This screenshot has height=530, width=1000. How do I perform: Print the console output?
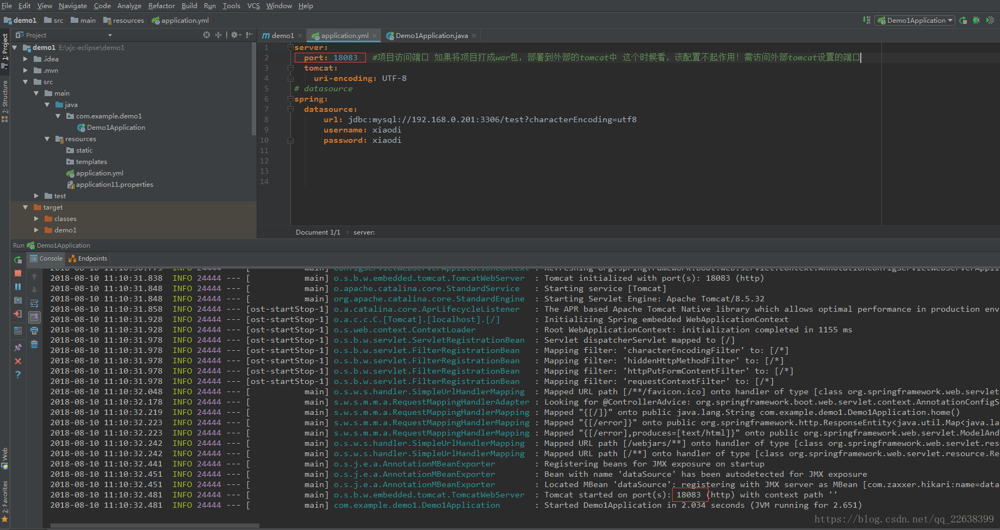coord(34,331)
